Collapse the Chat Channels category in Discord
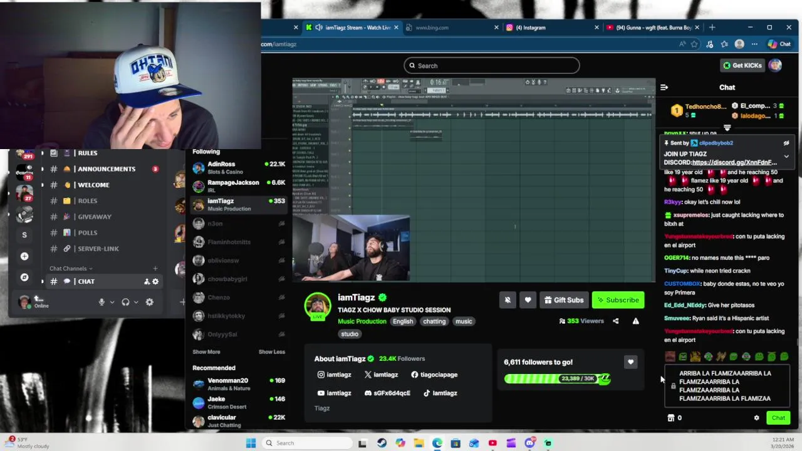Viewport: 802px width, 451px height. coord(71,269)
